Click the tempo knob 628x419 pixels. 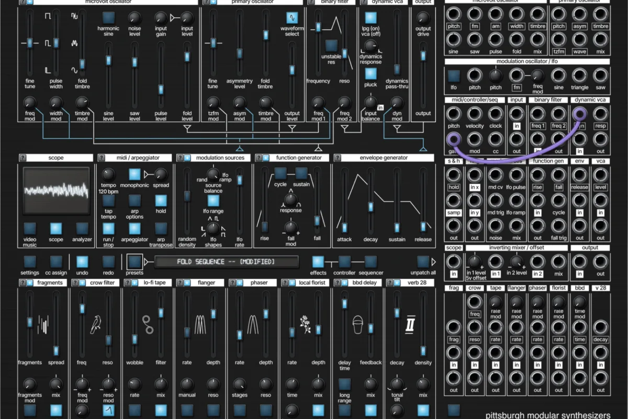pos(108,174)
